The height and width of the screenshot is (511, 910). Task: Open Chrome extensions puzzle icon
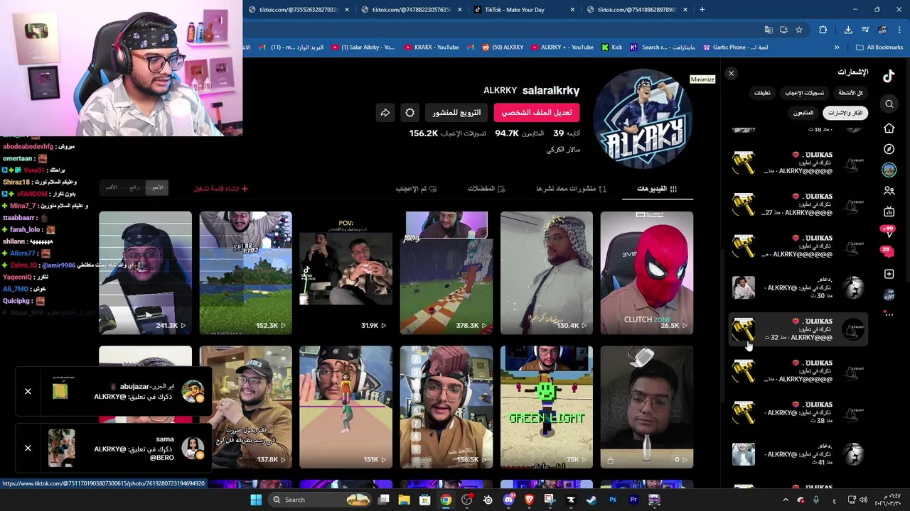[823, 30]
